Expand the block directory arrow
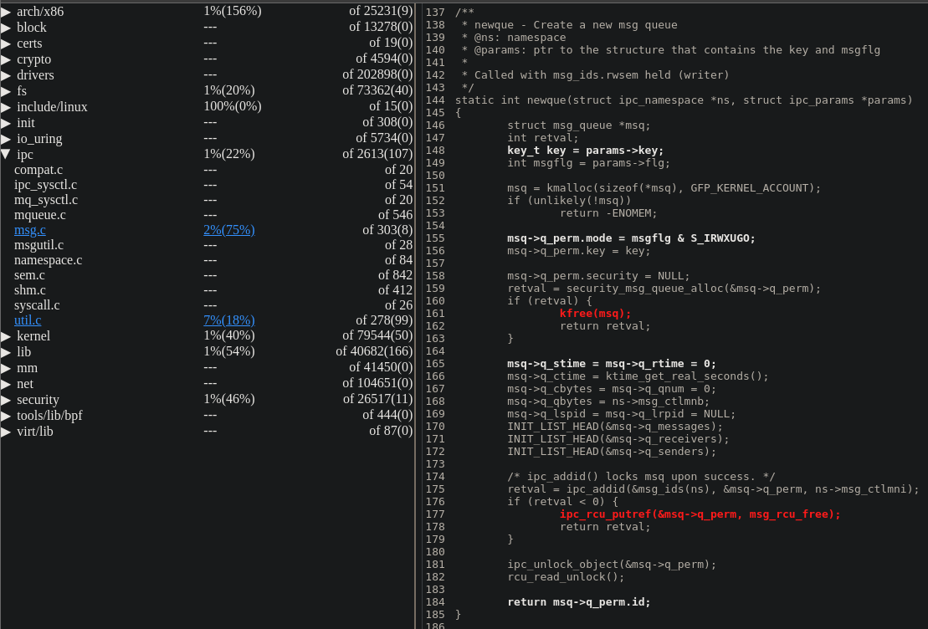The width and height of the screenshot is (928, 629). (6, 28)
